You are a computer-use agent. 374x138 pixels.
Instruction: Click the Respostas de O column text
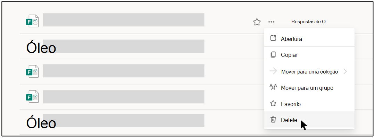click(x=308, y=22)
